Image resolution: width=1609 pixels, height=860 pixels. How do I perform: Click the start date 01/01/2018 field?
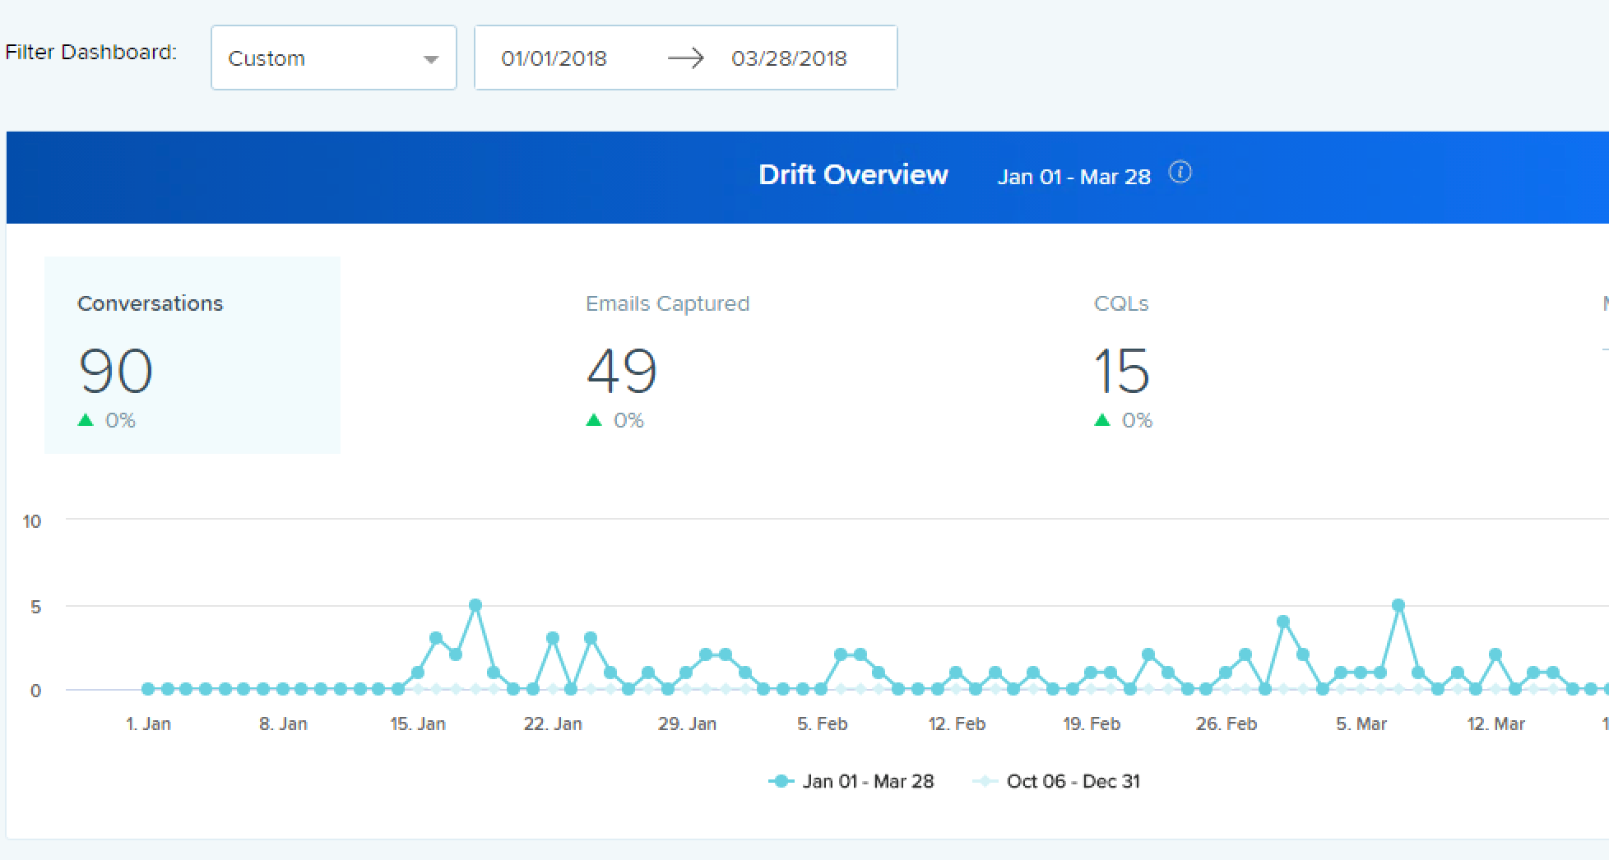(554, 58)
